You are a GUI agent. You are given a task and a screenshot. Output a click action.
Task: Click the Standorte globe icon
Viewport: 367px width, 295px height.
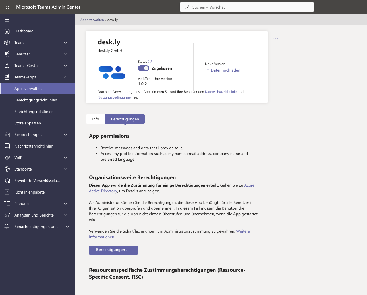tap(7, 169)
